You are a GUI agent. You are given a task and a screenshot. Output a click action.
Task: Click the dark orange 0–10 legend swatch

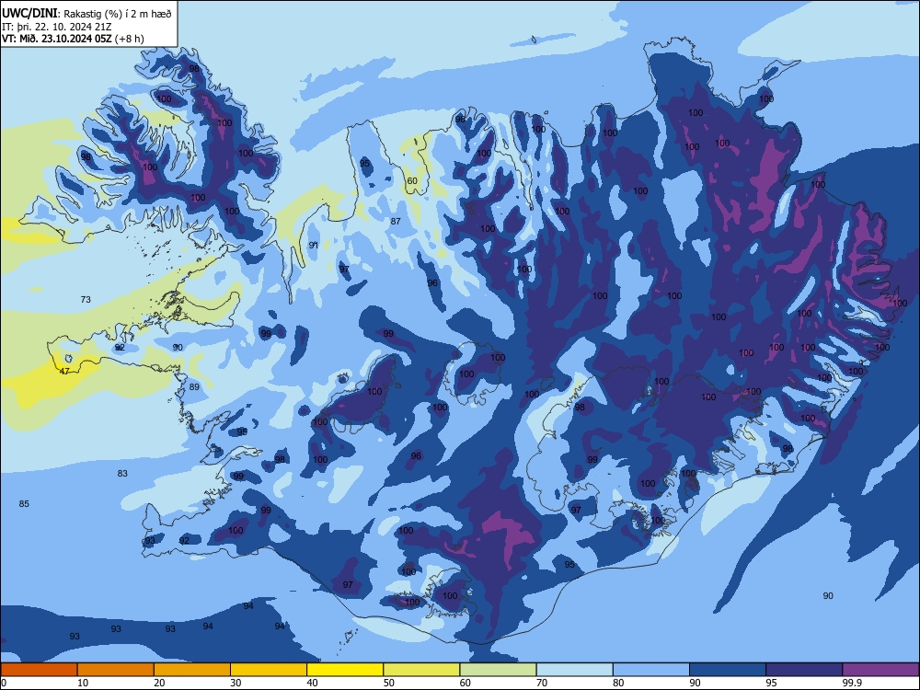click(39, 670)
